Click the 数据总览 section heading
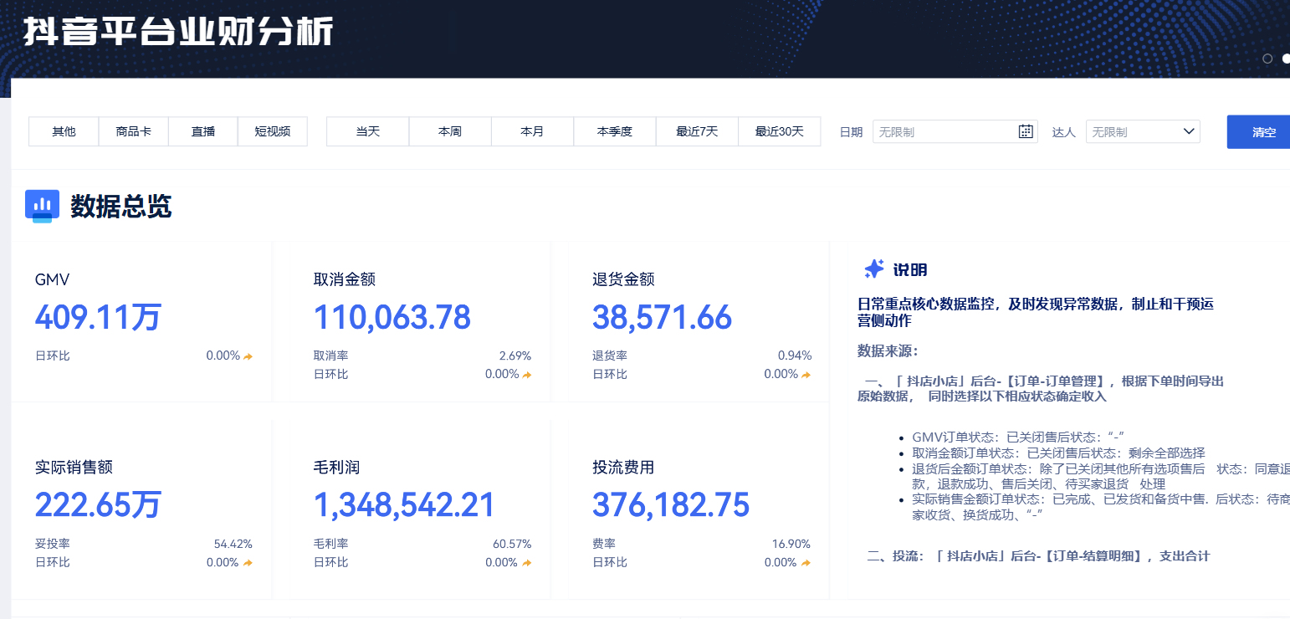1290x619 pixels. (x=120, y=207)
